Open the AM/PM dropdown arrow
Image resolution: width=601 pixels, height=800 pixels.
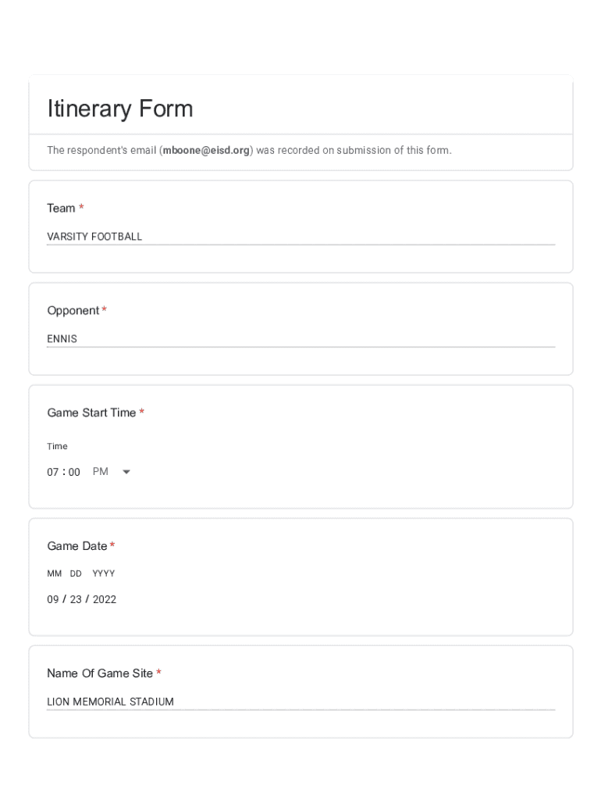pyautogui.click(x=126, y=472)
